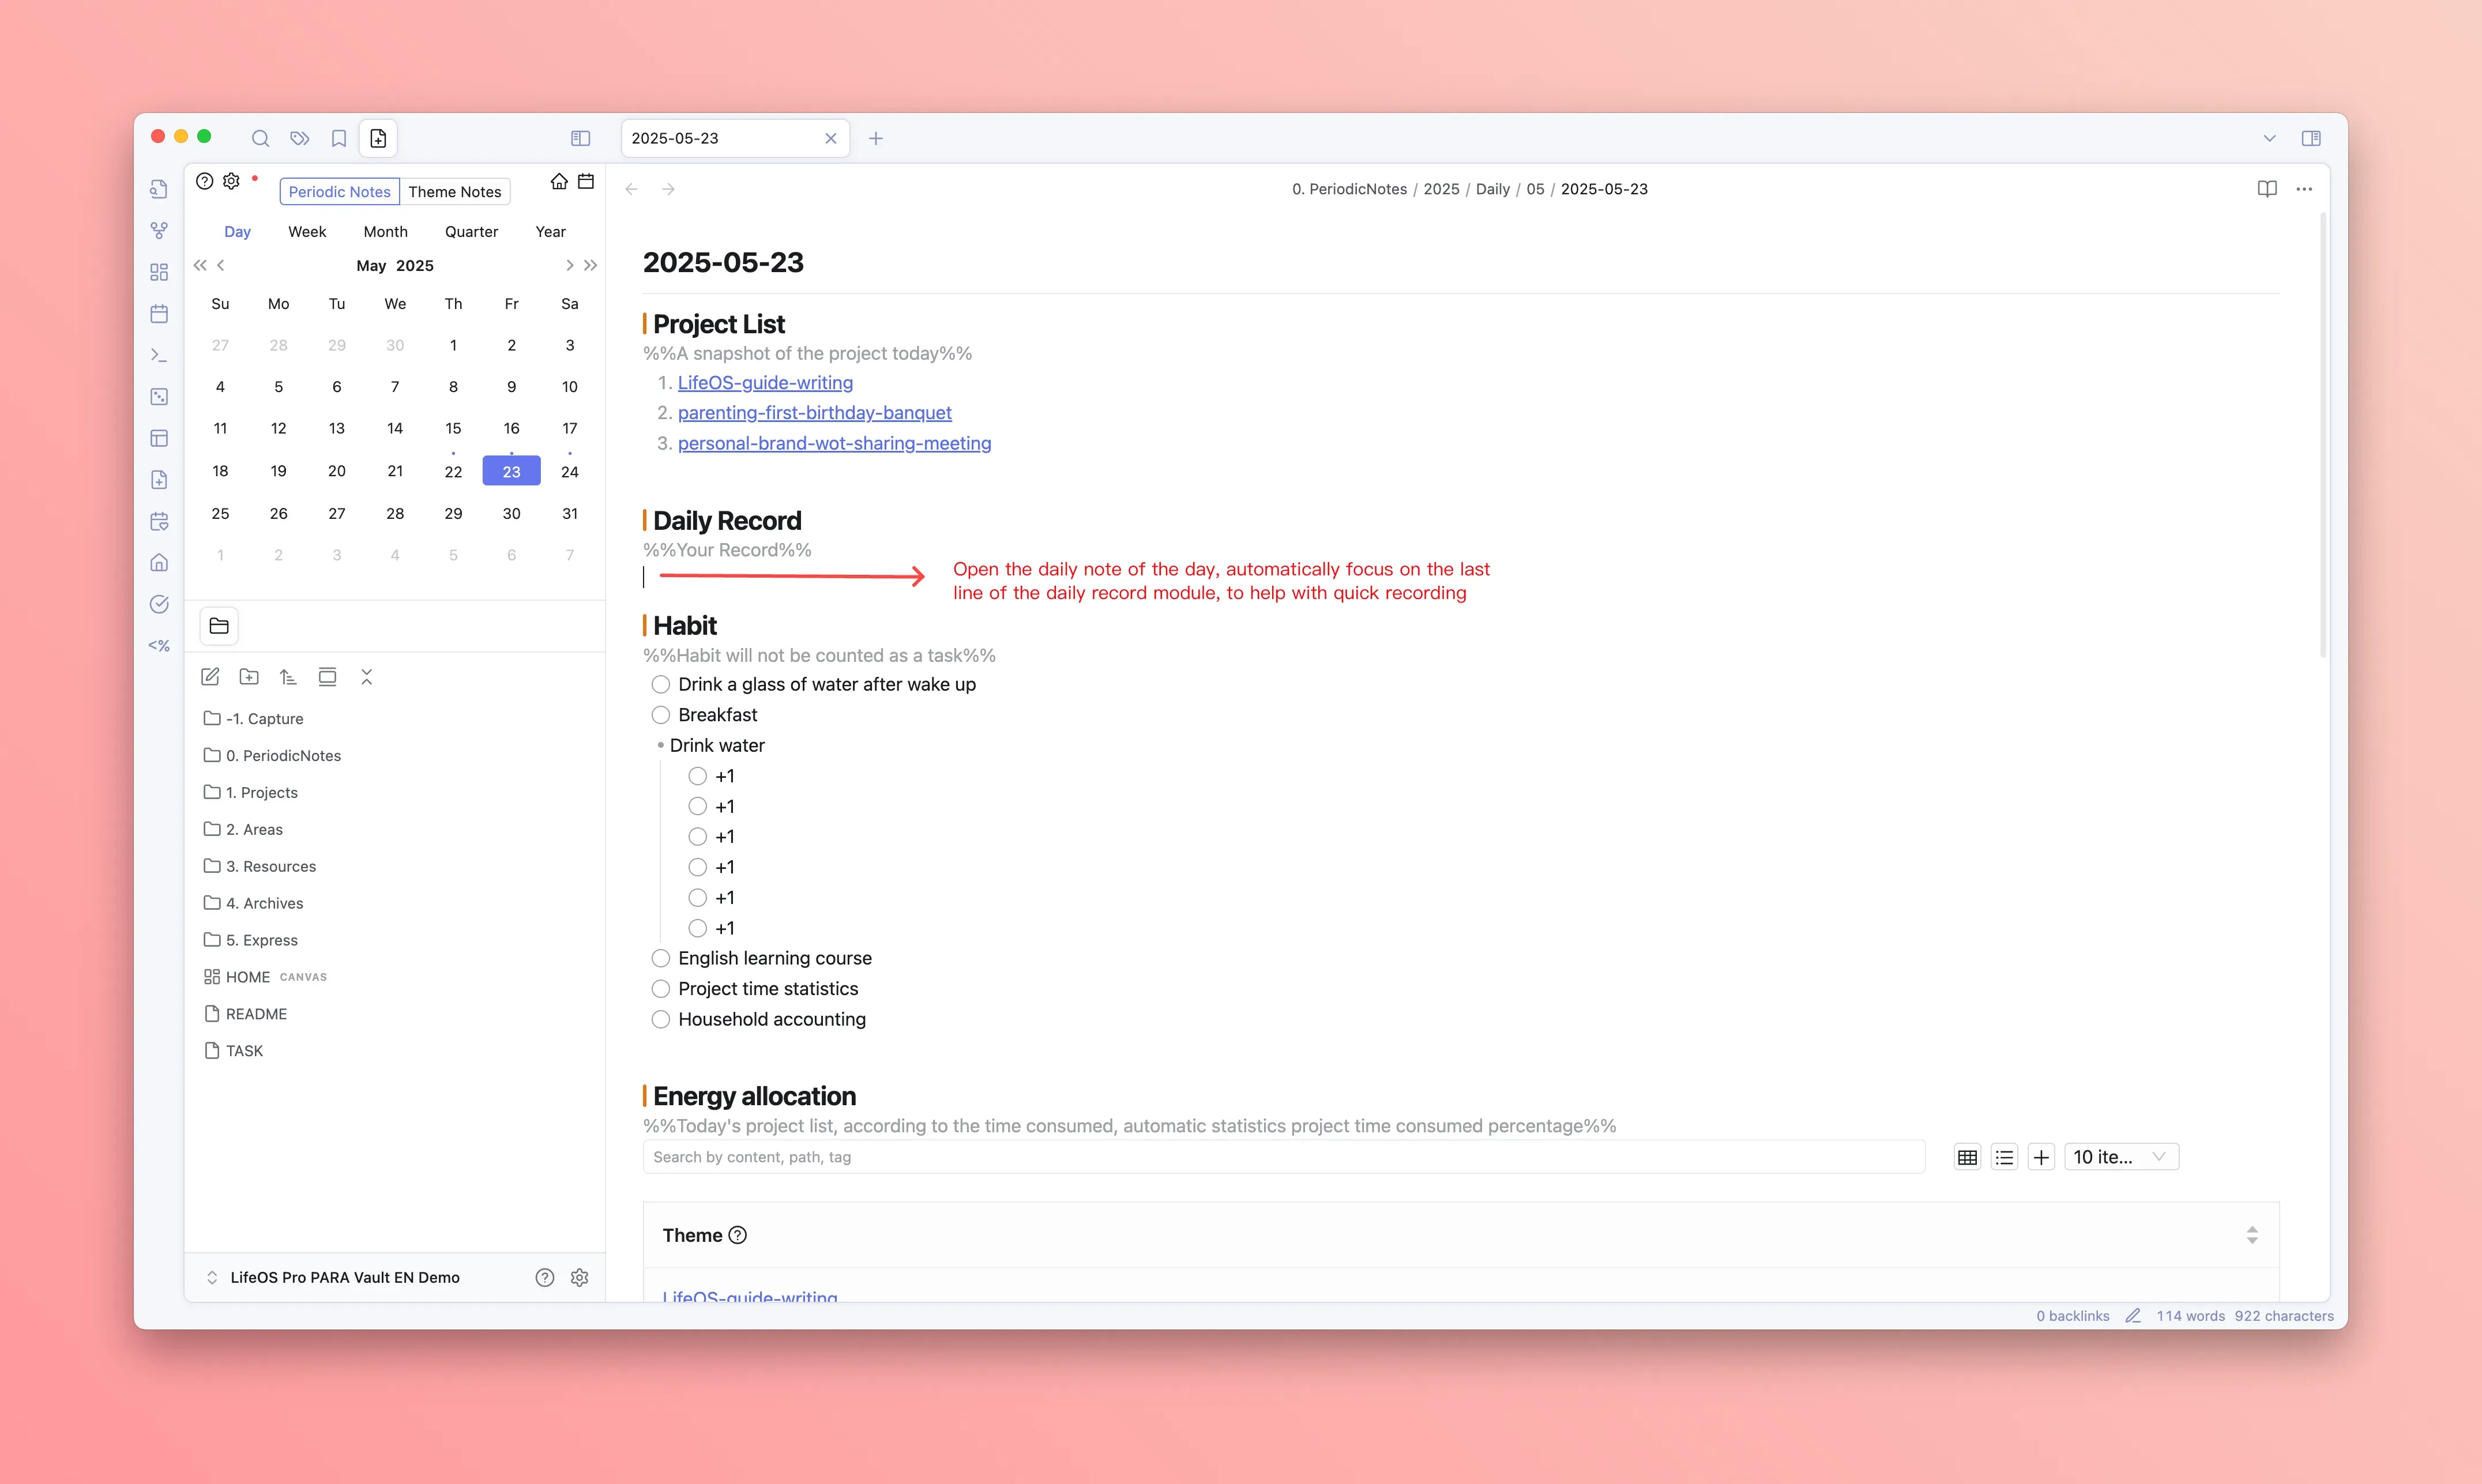Click the new note icon above file list
Screen dimensions: 2482x1484
click(x=210, y=677)
